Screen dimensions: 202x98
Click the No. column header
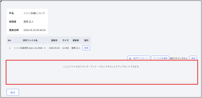coord(10,40)
